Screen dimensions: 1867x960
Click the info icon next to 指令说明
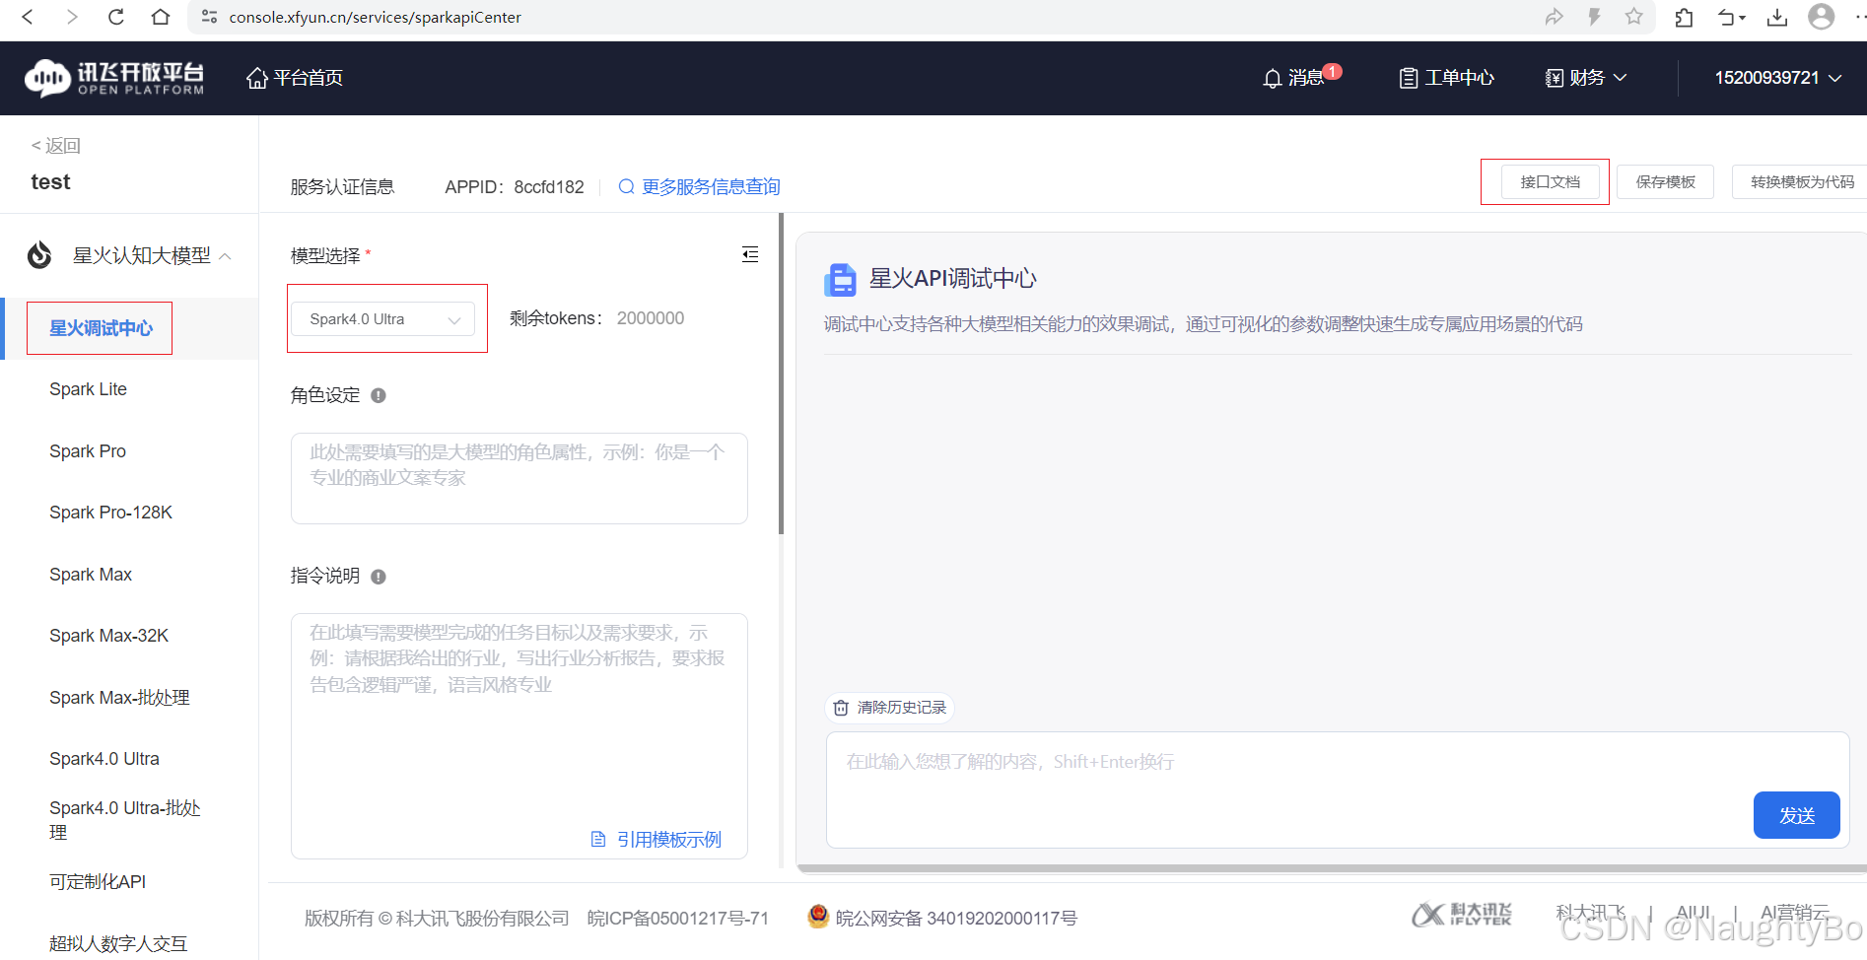pyautogui.click(x=379, y=577)
